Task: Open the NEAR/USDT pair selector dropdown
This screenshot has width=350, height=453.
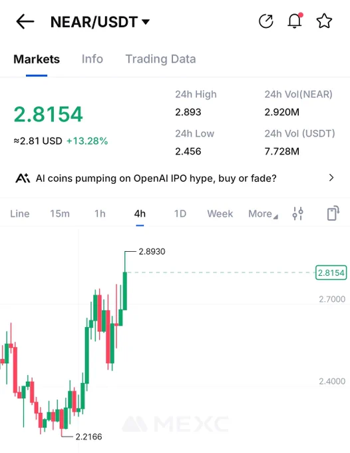Action: 100,22
